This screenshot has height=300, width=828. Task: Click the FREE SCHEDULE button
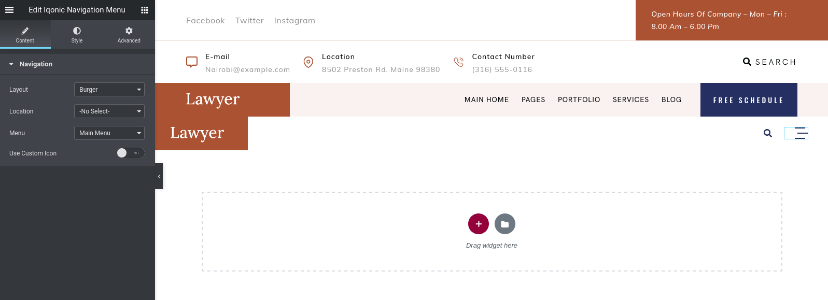click(x=749, y=100)
